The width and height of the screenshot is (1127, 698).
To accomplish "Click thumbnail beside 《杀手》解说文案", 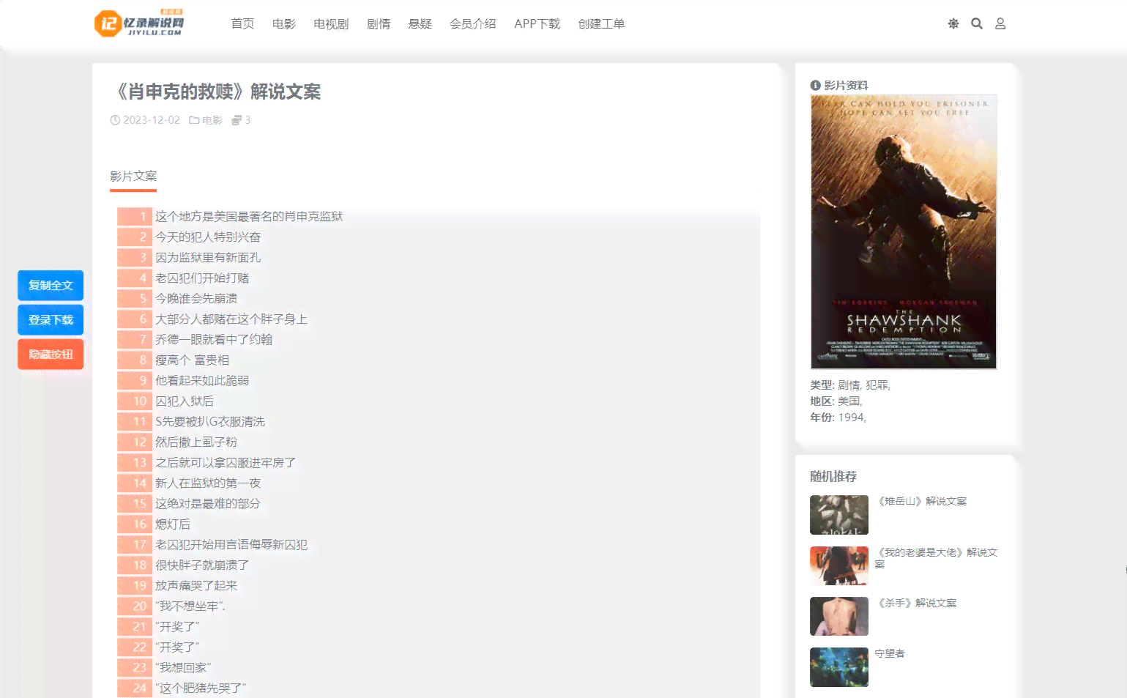I will pyautogui.click(x=839, y=616).
